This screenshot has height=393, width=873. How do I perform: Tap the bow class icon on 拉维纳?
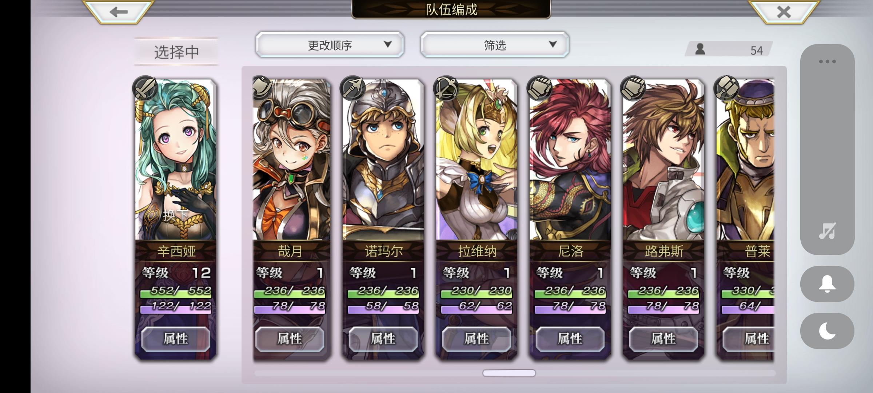pos(446,88)
